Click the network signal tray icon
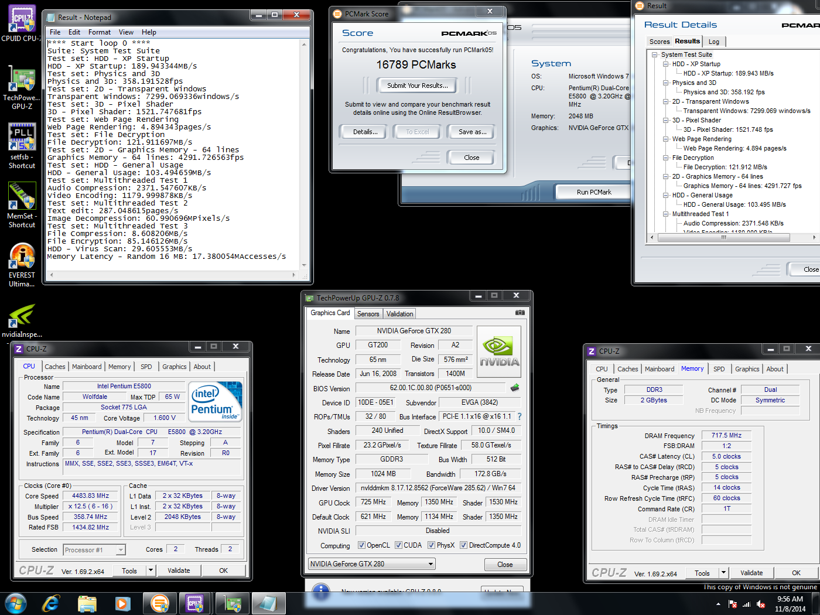 [x=746, y=604]
